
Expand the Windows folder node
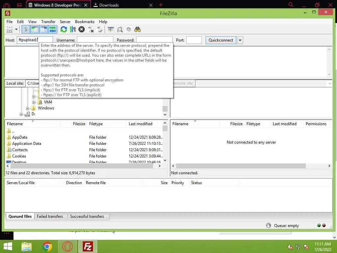(x=27, y=108)
